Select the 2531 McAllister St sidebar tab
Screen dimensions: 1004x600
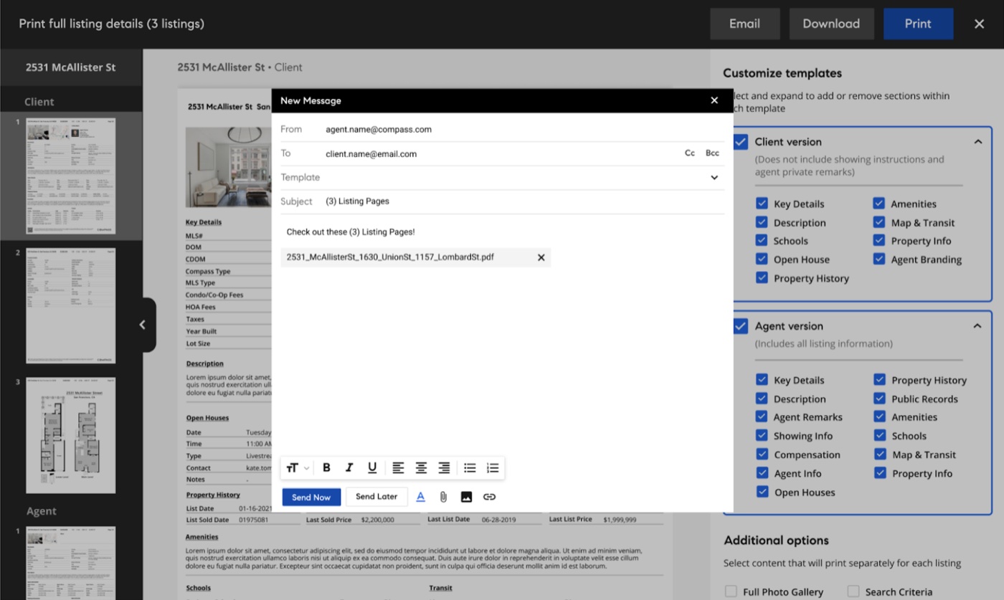click(x=71, y=67)
